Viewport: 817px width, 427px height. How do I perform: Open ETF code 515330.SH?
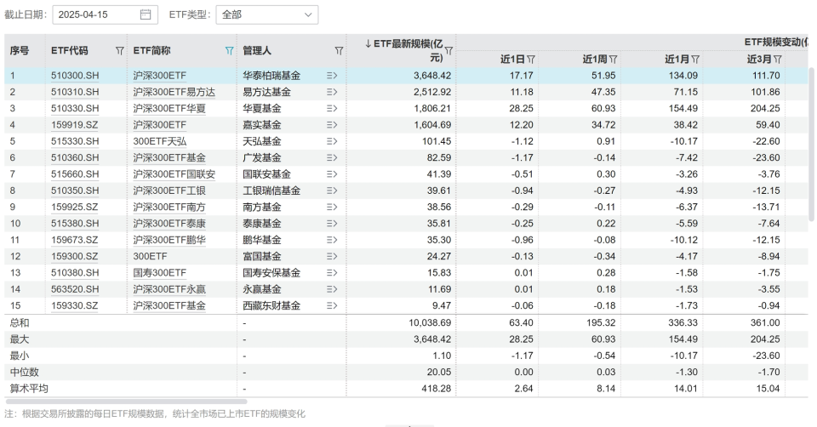coord(75,141)
